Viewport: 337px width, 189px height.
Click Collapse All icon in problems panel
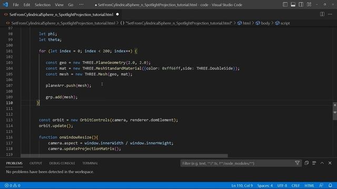306,163
